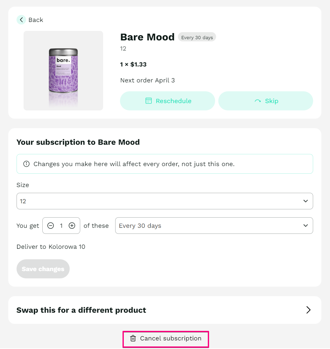Click the right chevron beside Swap product
The image size is (330, 349).
tap(308, 310)
